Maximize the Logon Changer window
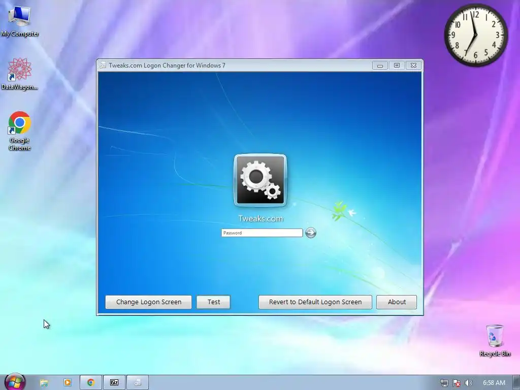 coord(397,66)
